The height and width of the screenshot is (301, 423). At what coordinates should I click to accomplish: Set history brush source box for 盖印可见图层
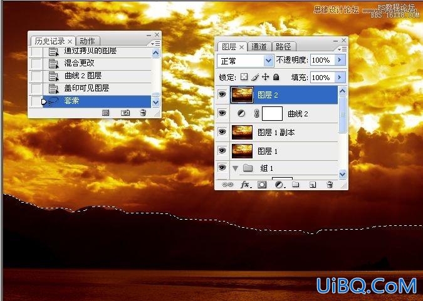coord(36,88)
